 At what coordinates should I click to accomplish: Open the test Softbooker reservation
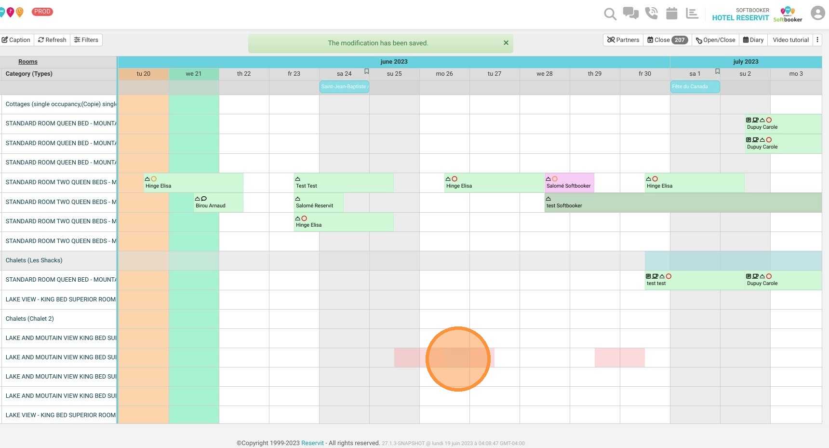click(683, 203)
